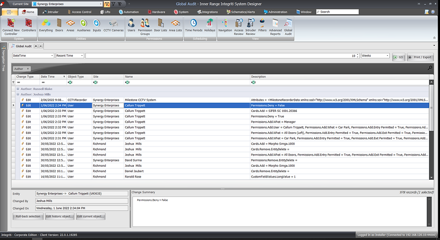440x240 pixels.
Task: Open the Integrations ribbon tab
Action: tap(207, 12)
